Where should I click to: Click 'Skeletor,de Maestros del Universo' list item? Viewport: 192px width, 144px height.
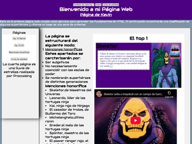pyautogui.click(x=68, y=92)
